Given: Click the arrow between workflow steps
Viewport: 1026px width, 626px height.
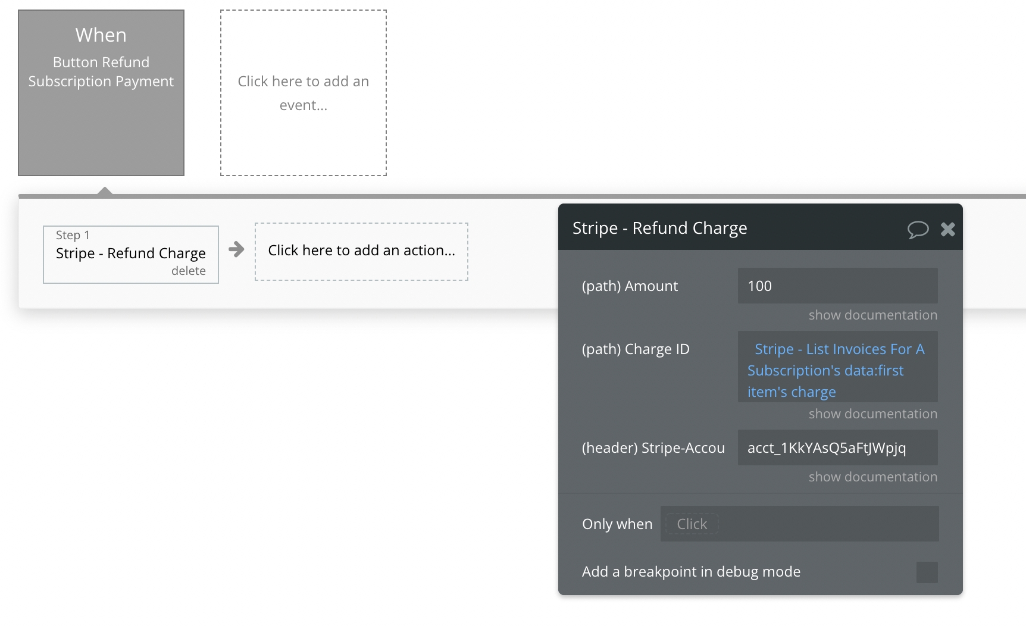Looking at the screenshot, I should [236, 249].
